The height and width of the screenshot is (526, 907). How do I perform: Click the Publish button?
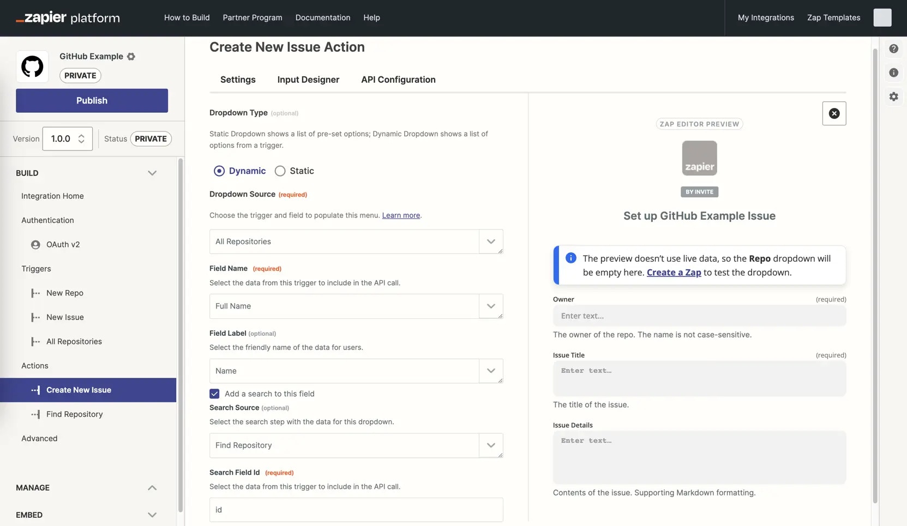point(92,101)
